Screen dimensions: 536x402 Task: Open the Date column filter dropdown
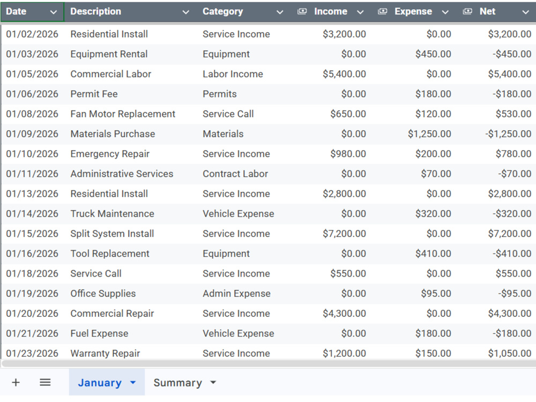[53, 12]
